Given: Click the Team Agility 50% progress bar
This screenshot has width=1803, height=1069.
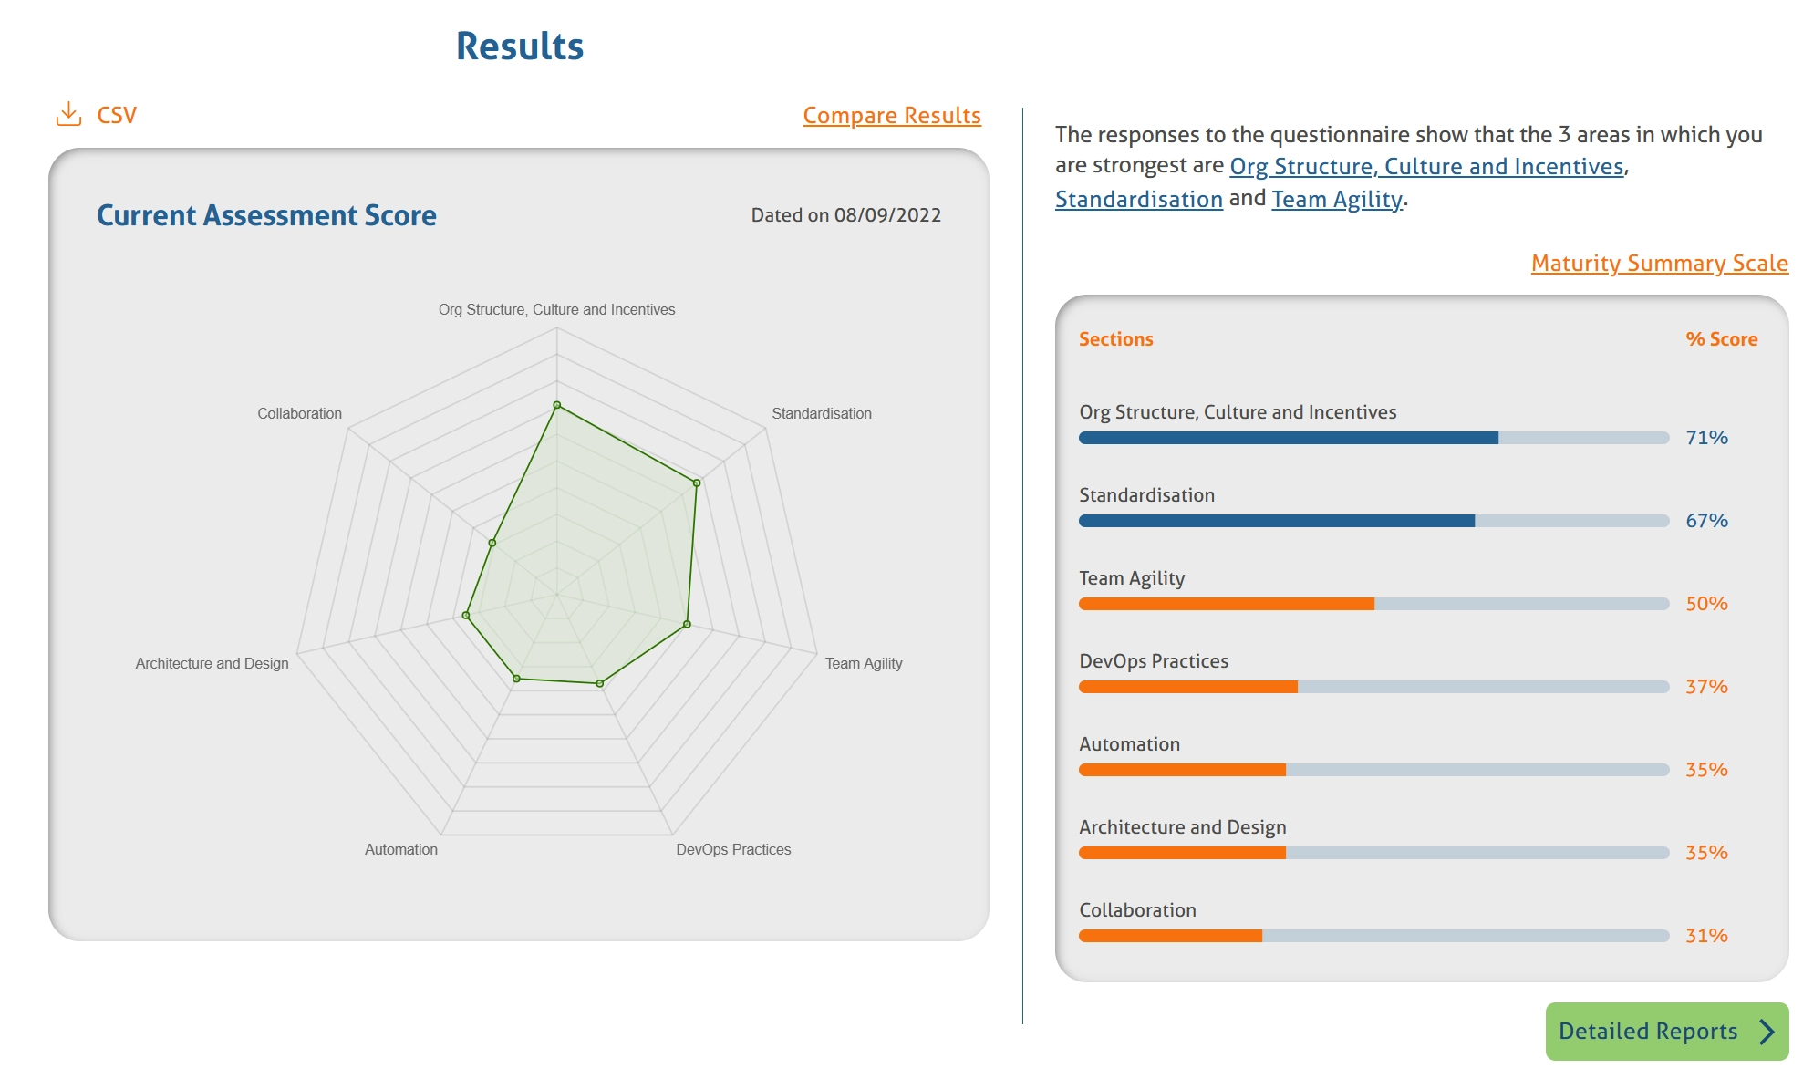Looking at the screenshot, I should click(x=1373, y=604).
